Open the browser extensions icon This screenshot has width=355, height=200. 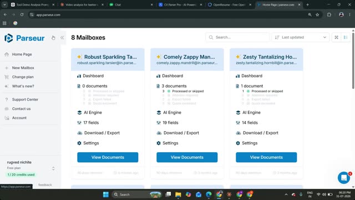pos(329,15)
